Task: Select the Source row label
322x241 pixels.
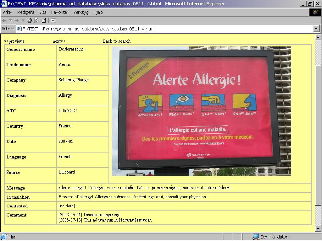Action: coord(13,172)
